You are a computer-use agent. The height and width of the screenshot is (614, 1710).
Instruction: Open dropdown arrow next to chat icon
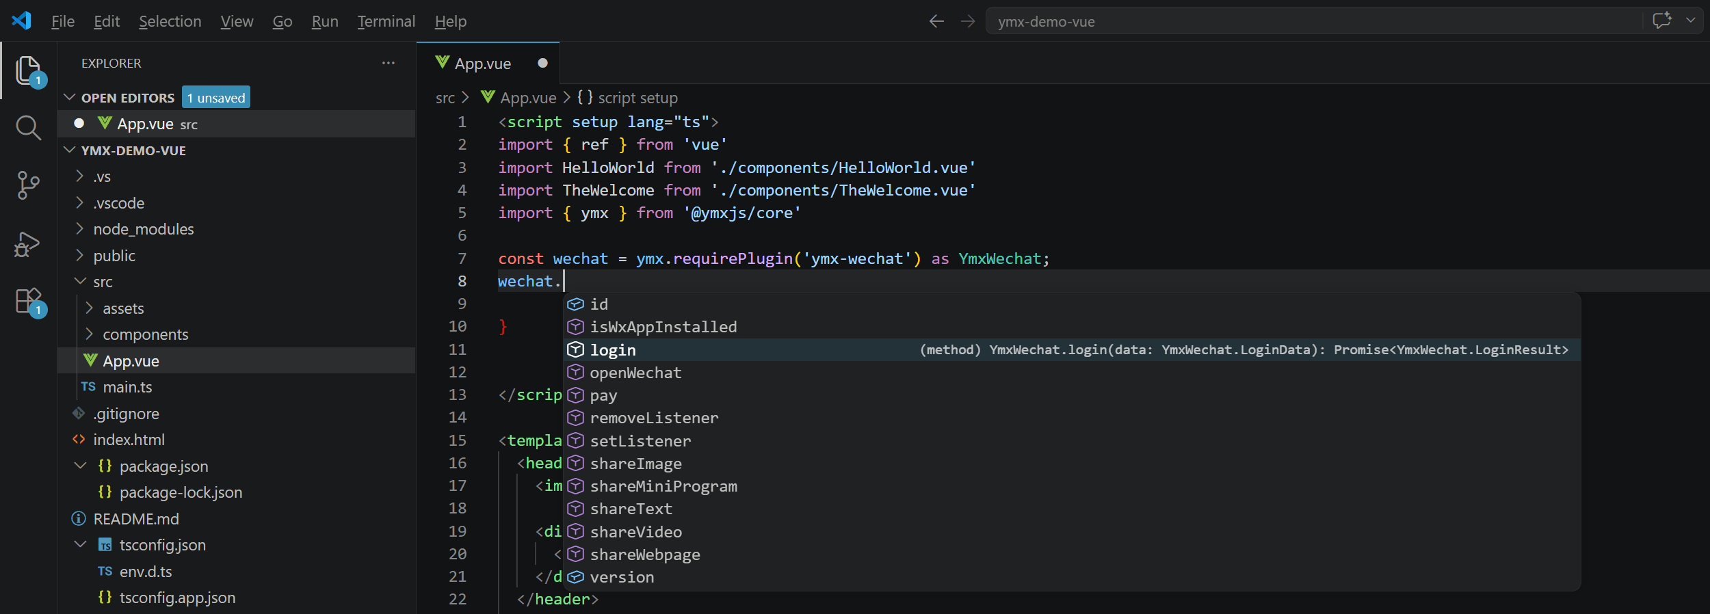(x=1691, y=21)
